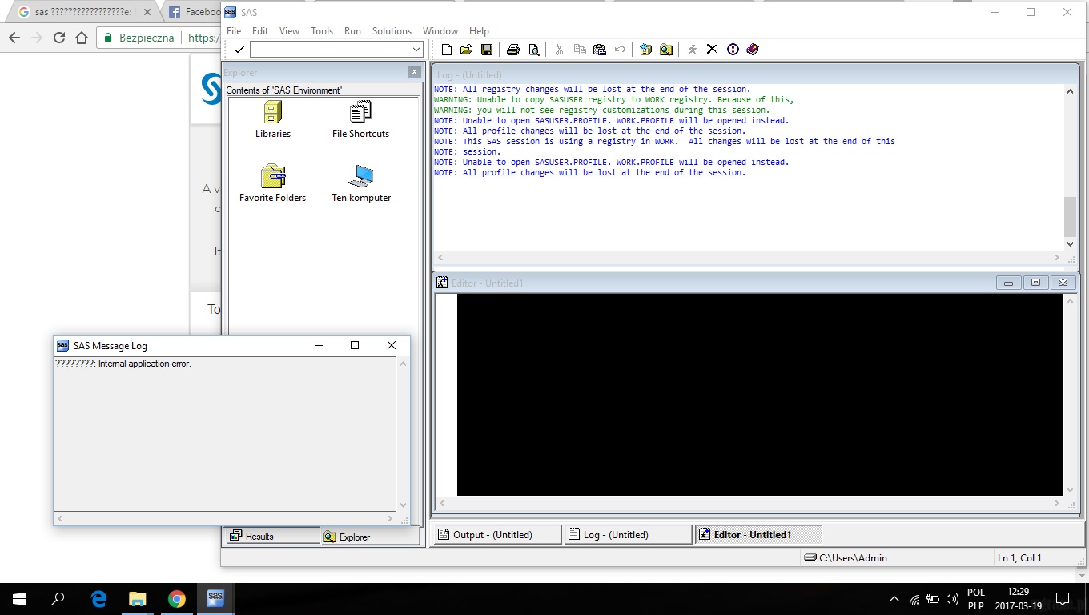Submit code with the running-man toolbar icon
1089x615 pixels.
click(x=692, y=49)
